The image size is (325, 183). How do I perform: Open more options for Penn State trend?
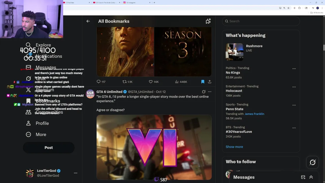(x=294, y=105)
